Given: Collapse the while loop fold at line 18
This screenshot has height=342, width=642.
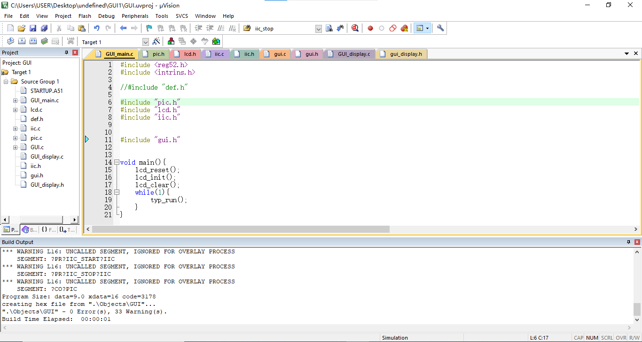Looking at the screenshot, I should [x=117, y=192].
